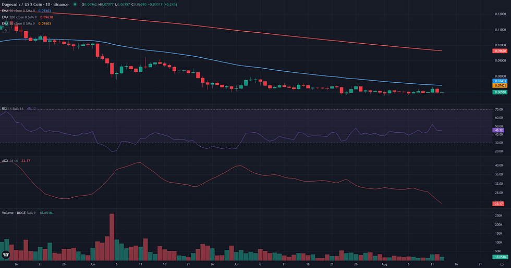Select the Volume DOGE SMA 9 legend

[x=27, y=213]
